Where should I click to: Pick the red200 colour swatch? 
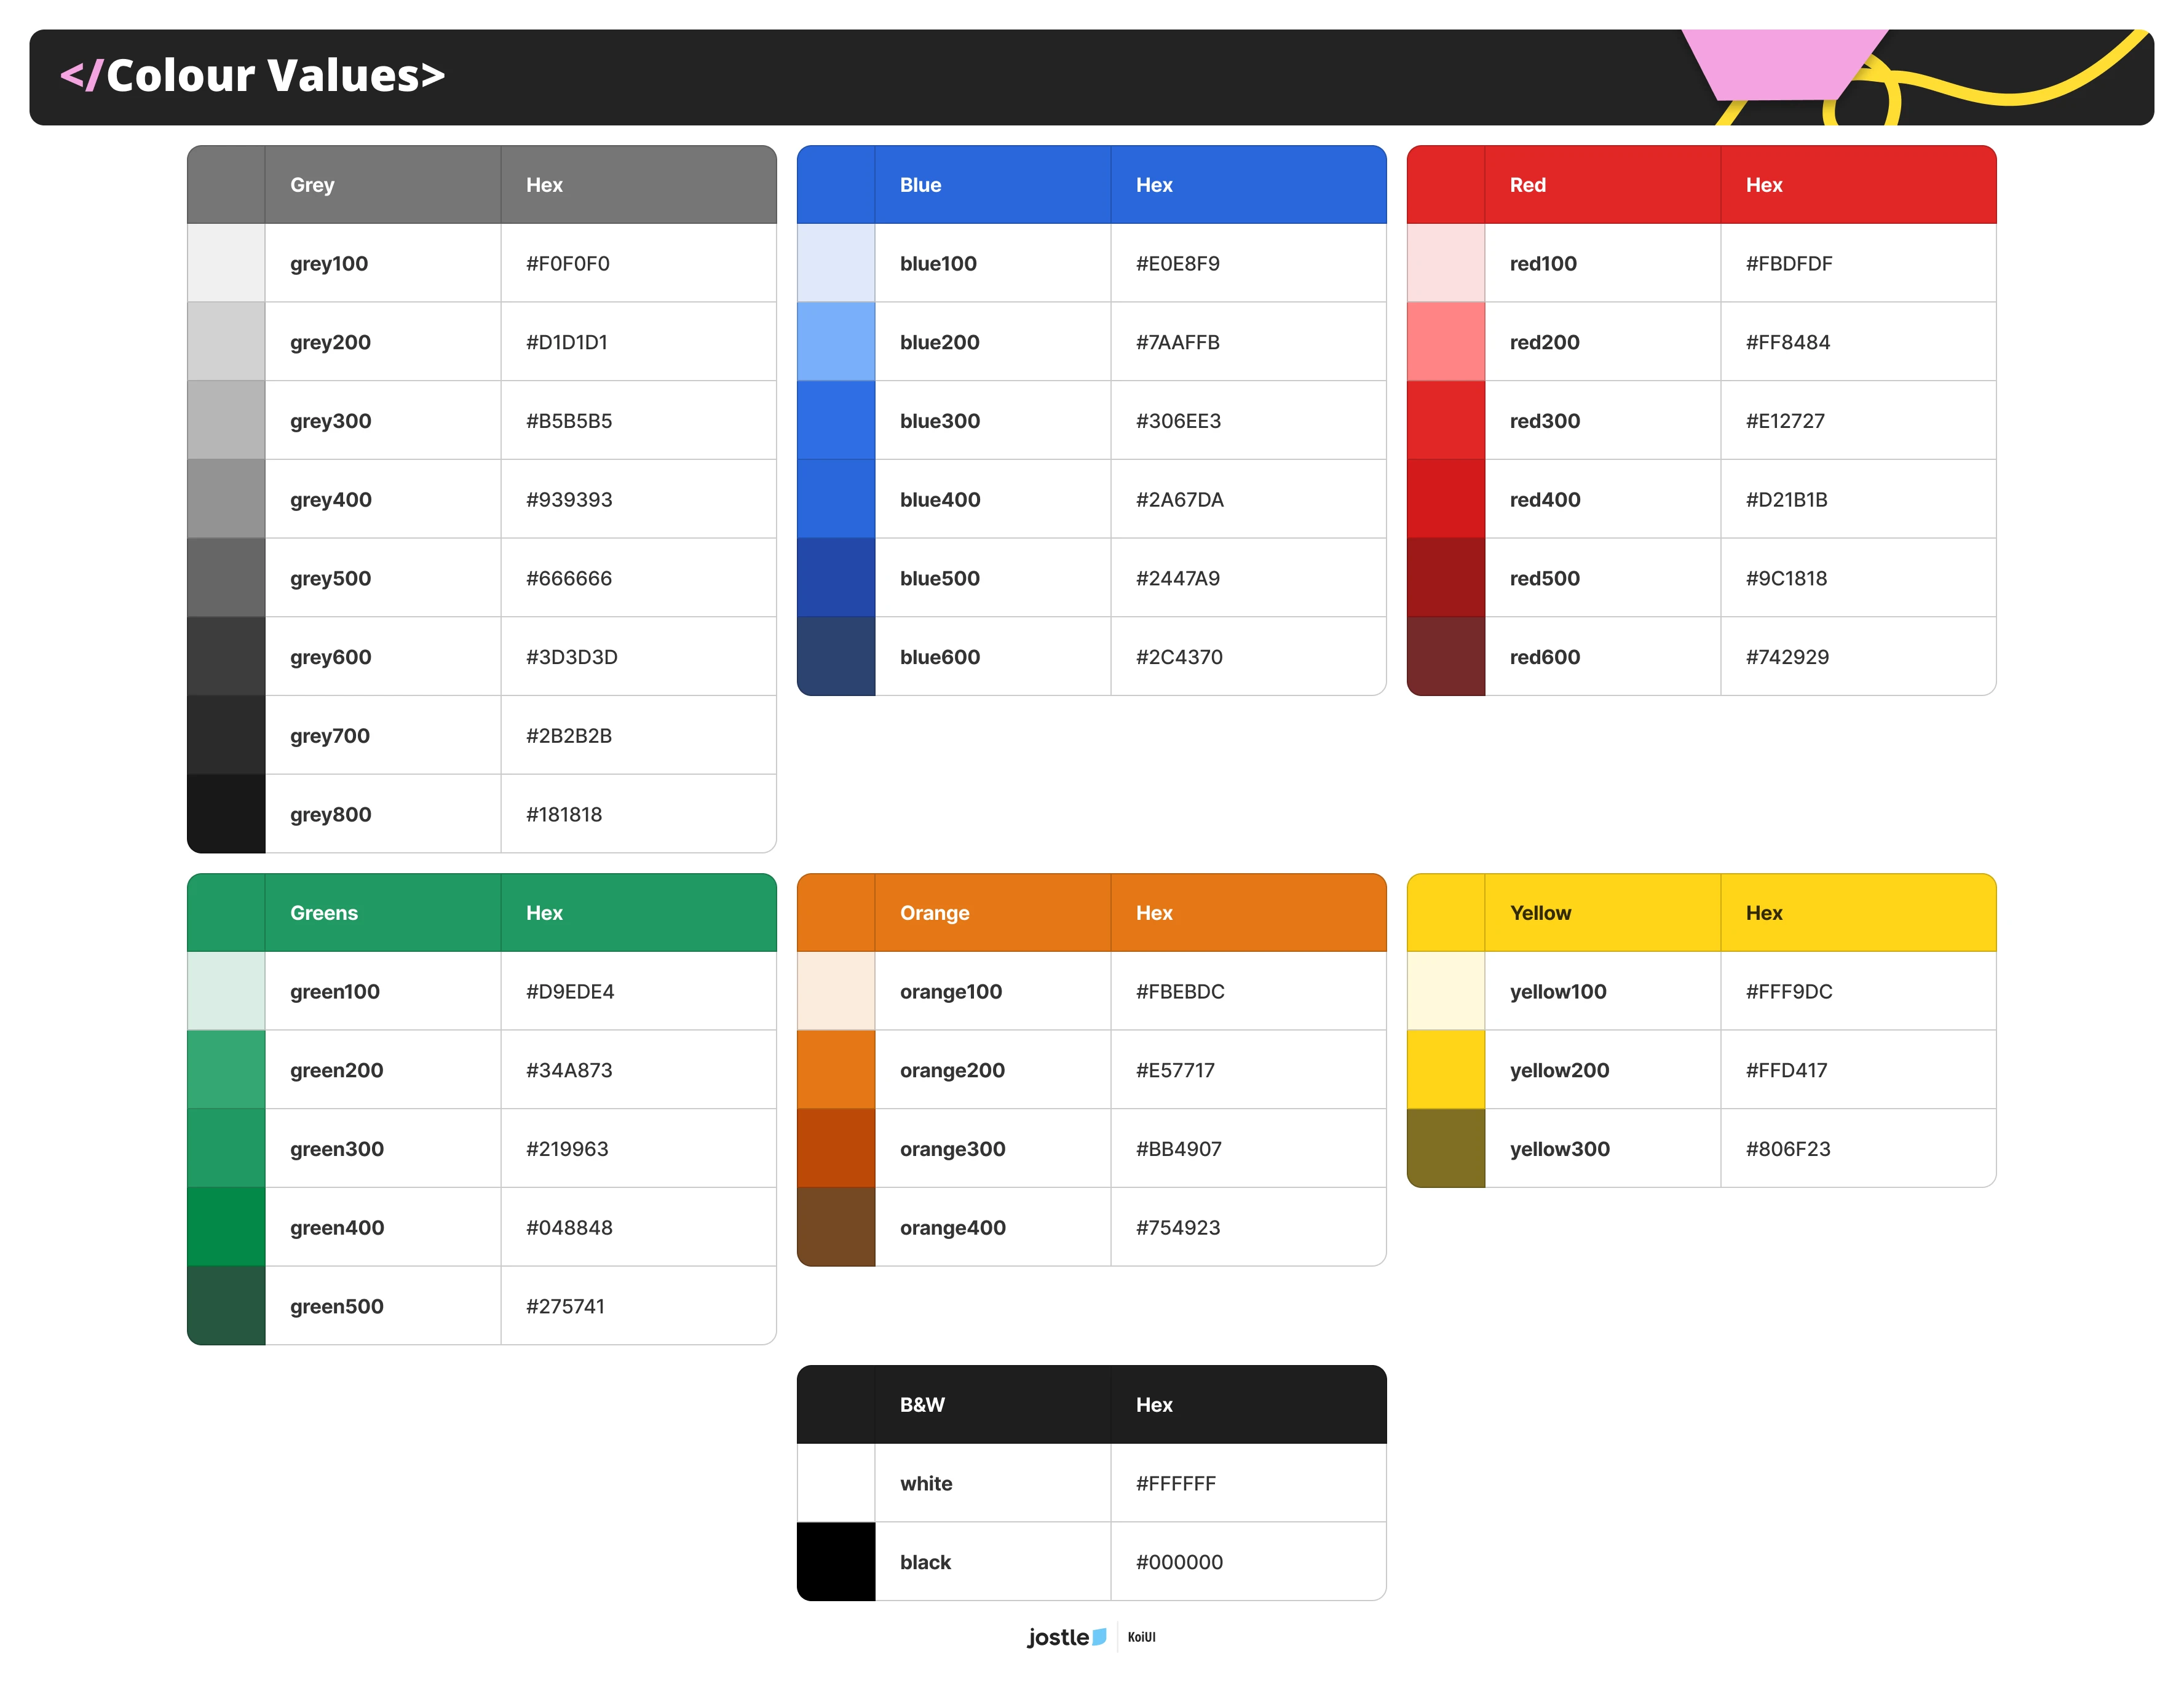pos(1446,342)
